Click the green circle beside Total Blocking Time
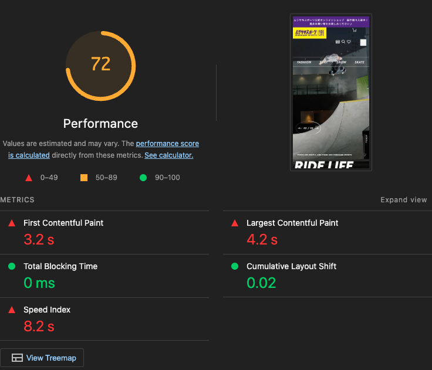This screenshot has height=370, width=432. (x=12, y=266)
